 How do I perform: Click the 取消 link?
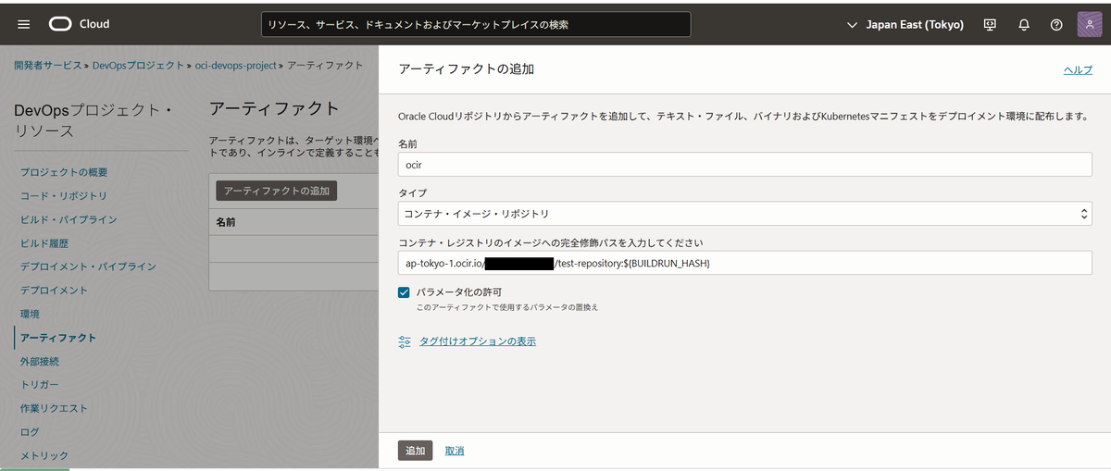point(455,451)
